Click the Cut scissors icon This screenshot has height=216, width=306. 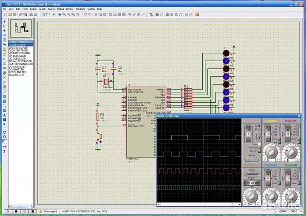(96, 14)
